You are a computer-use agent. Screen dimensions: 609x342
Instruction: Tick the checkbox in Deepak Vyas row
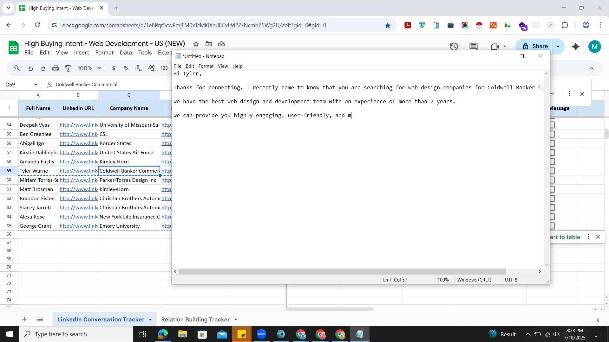552,125
